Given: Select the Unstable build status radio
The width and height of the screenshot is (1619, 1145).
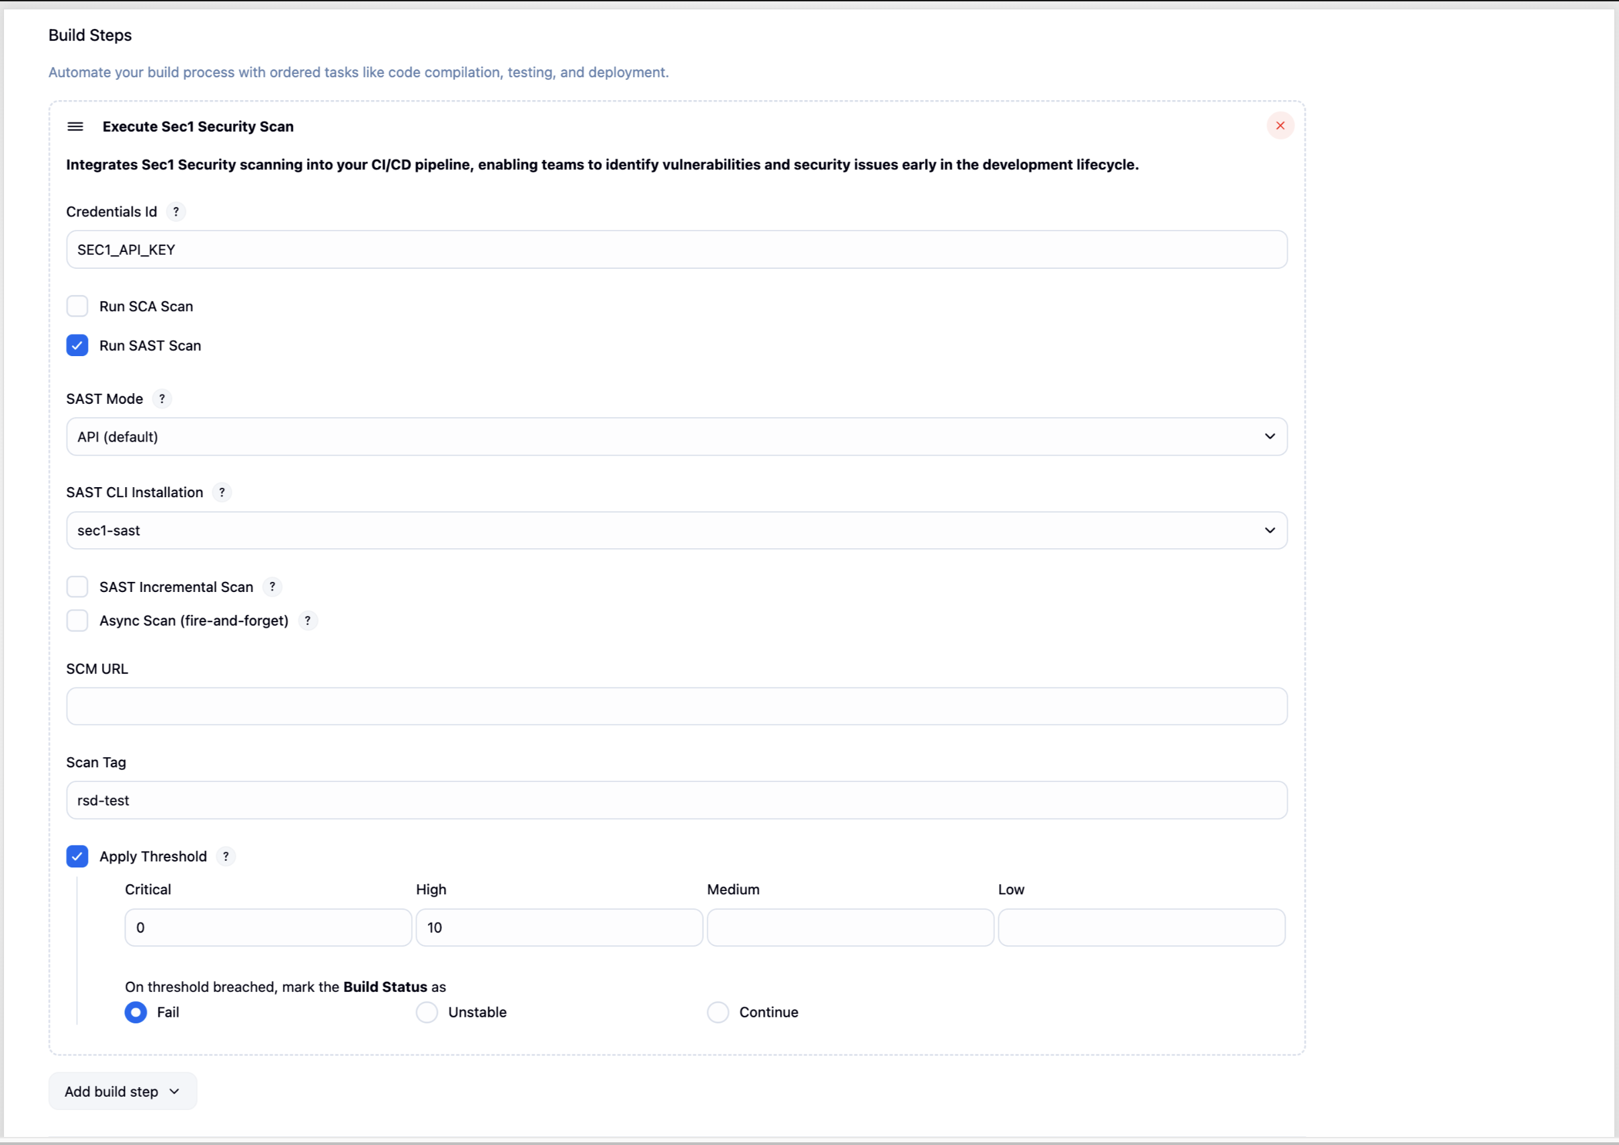Looking at the screenshot, I should coord(427,1013).
